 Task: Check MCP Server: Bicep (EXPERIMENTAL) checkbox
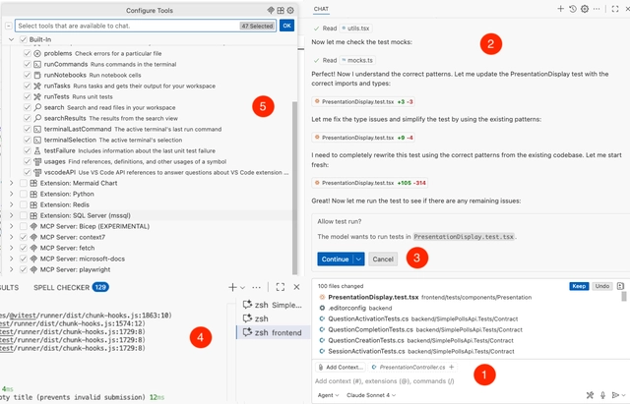click(x=24, y=226)
